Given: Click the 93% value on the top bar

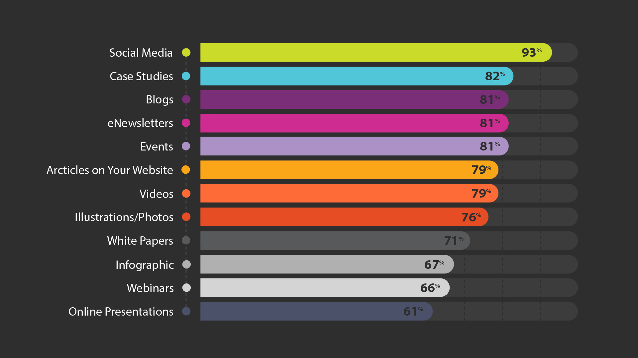Looking at the screenshot, I should [531, 52].
